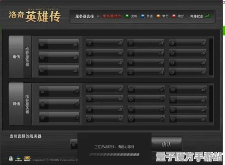Choose the middle recommended 网通 server slot

coord(59,104)
